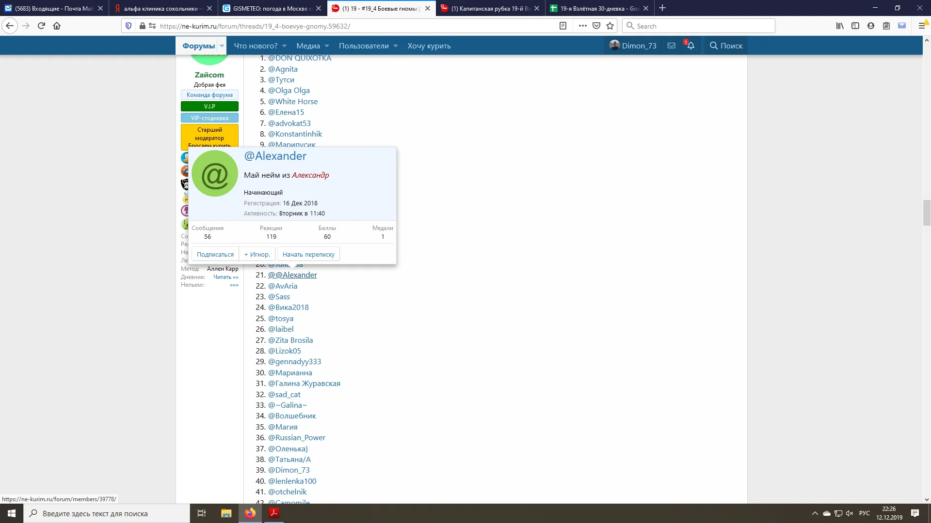The image size is (931, 523).
Task: Open Adobe Acrobat from taskbar
Action: tap(274, 513)
